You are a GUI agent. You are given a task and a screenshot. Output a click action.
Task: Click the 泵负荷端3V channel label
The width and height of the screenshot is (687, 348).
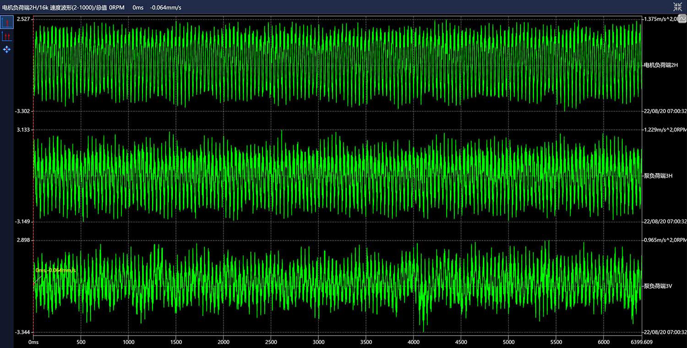pyautogui.click(x=658, y=286)
